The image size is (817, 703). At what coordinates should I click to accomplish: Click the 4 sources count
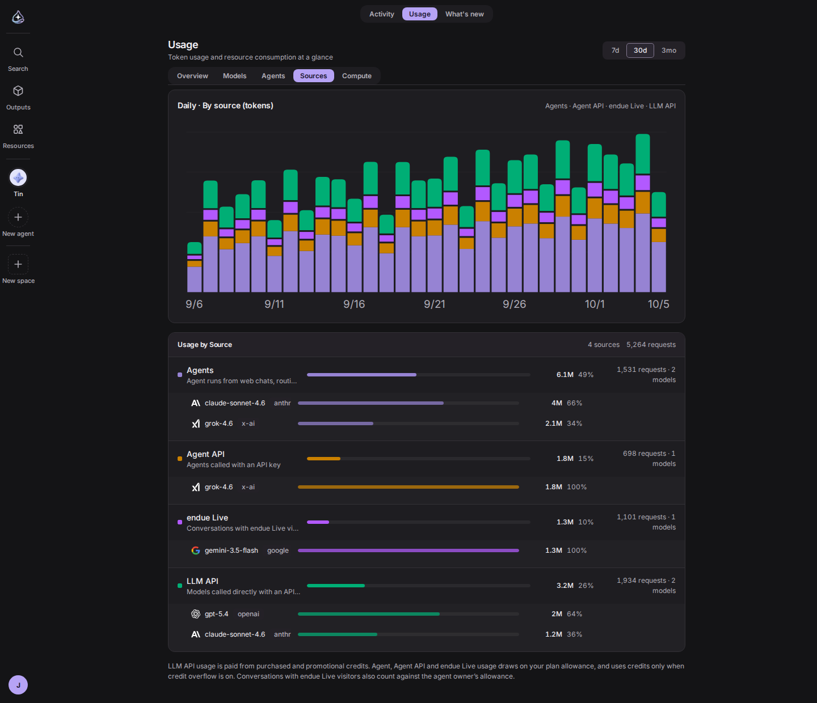pos(604,345)
